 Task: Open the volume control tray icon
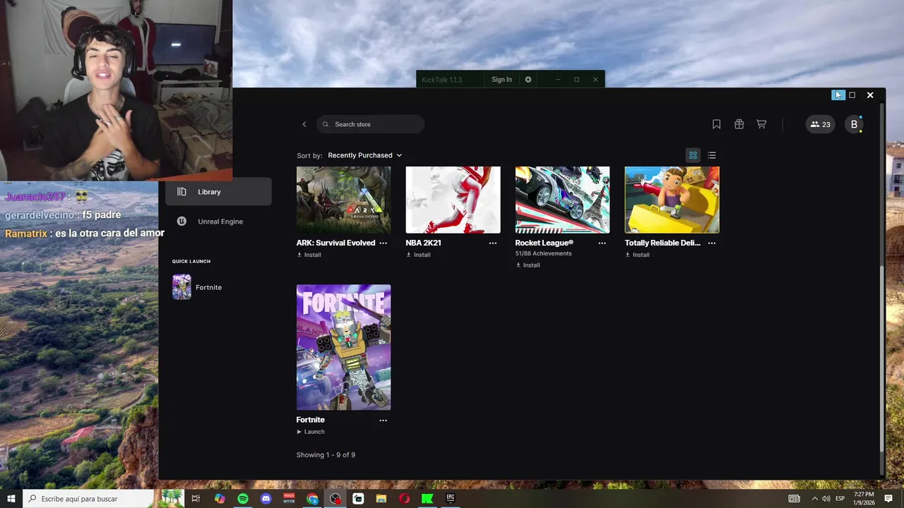(826, 499)
